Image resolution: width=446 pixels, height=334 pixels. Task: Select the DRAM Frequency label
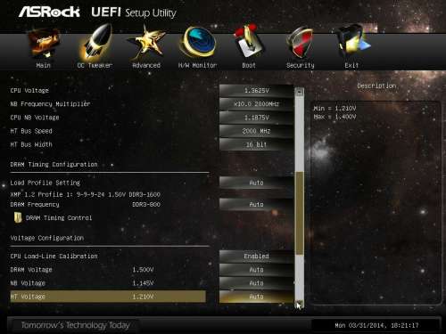[x=35, y=205]
